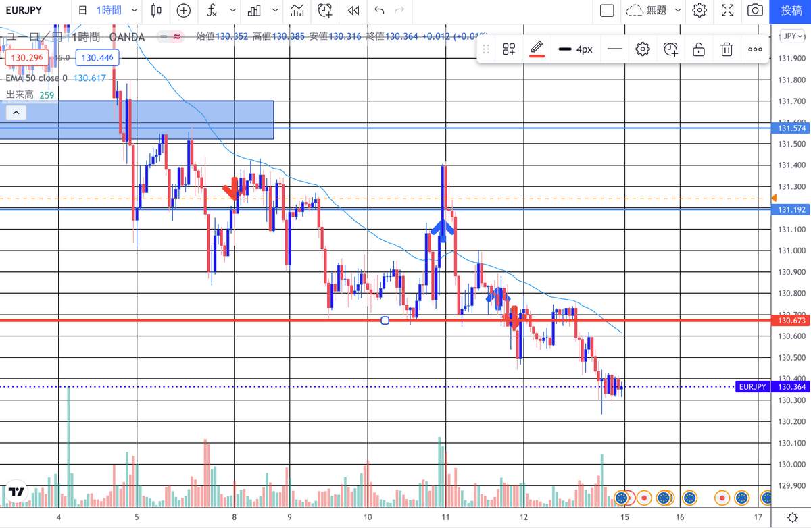Open drawing settings gear in floating toolbar
The height and width of the screenshot is (528, 811).
642,49
